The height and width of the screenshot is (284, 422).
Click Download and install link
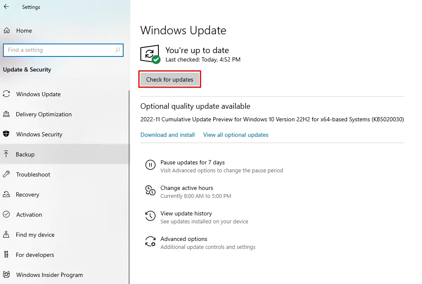pyautogui.click(x=167, y=135)
